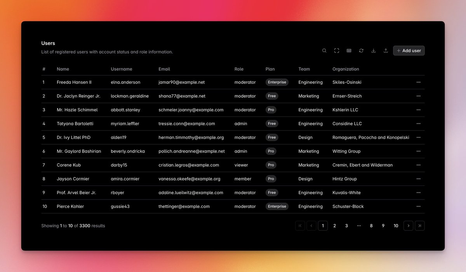The height and width of the screenshot is (272, 466).
Task: Click organization Romaguera, Pacocha and Konopelski
Action: click(x=371, y=137)
